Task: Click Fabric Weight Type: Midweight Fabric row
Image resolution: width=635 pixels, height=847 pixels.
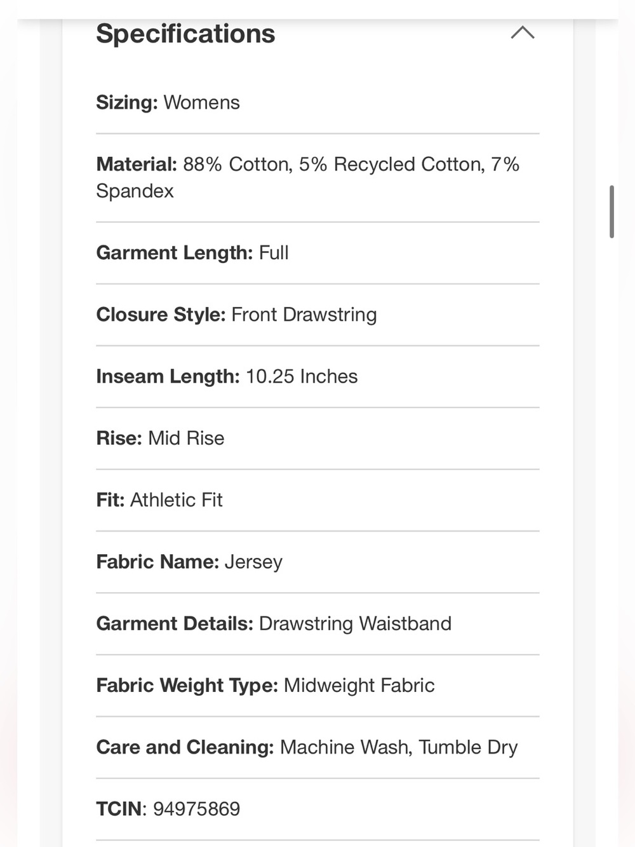Action: click(317, 685)
